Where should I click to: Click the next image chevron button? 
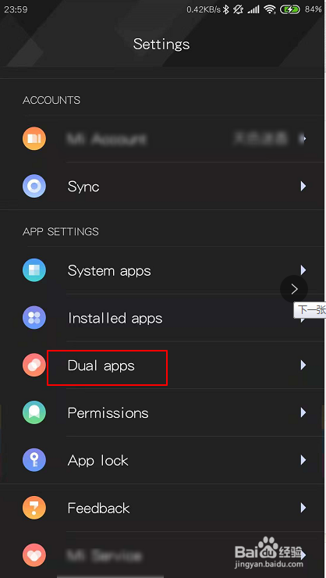click(294, 289)
